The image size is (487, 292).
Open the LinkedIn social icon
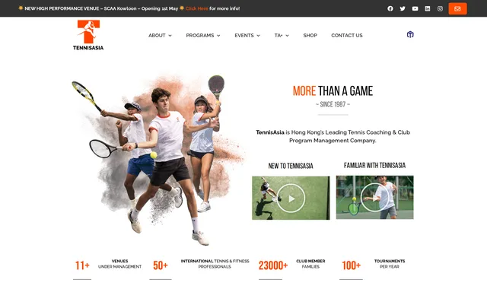click(428, 8)
